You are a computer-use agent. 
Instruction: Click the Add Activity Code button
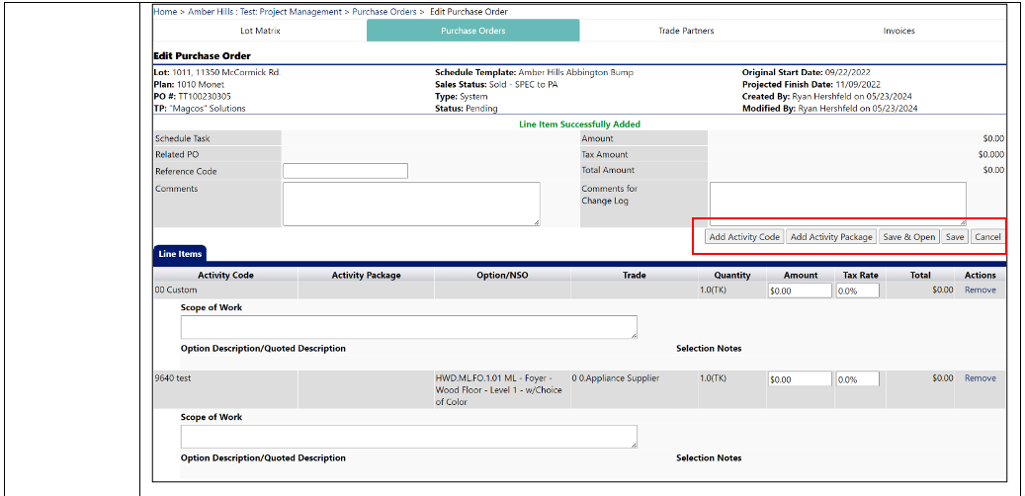coord(744,237)
